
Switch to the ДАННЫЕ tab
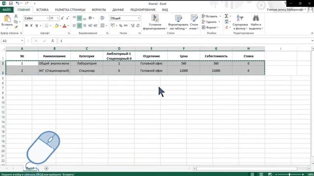[118, 10]
